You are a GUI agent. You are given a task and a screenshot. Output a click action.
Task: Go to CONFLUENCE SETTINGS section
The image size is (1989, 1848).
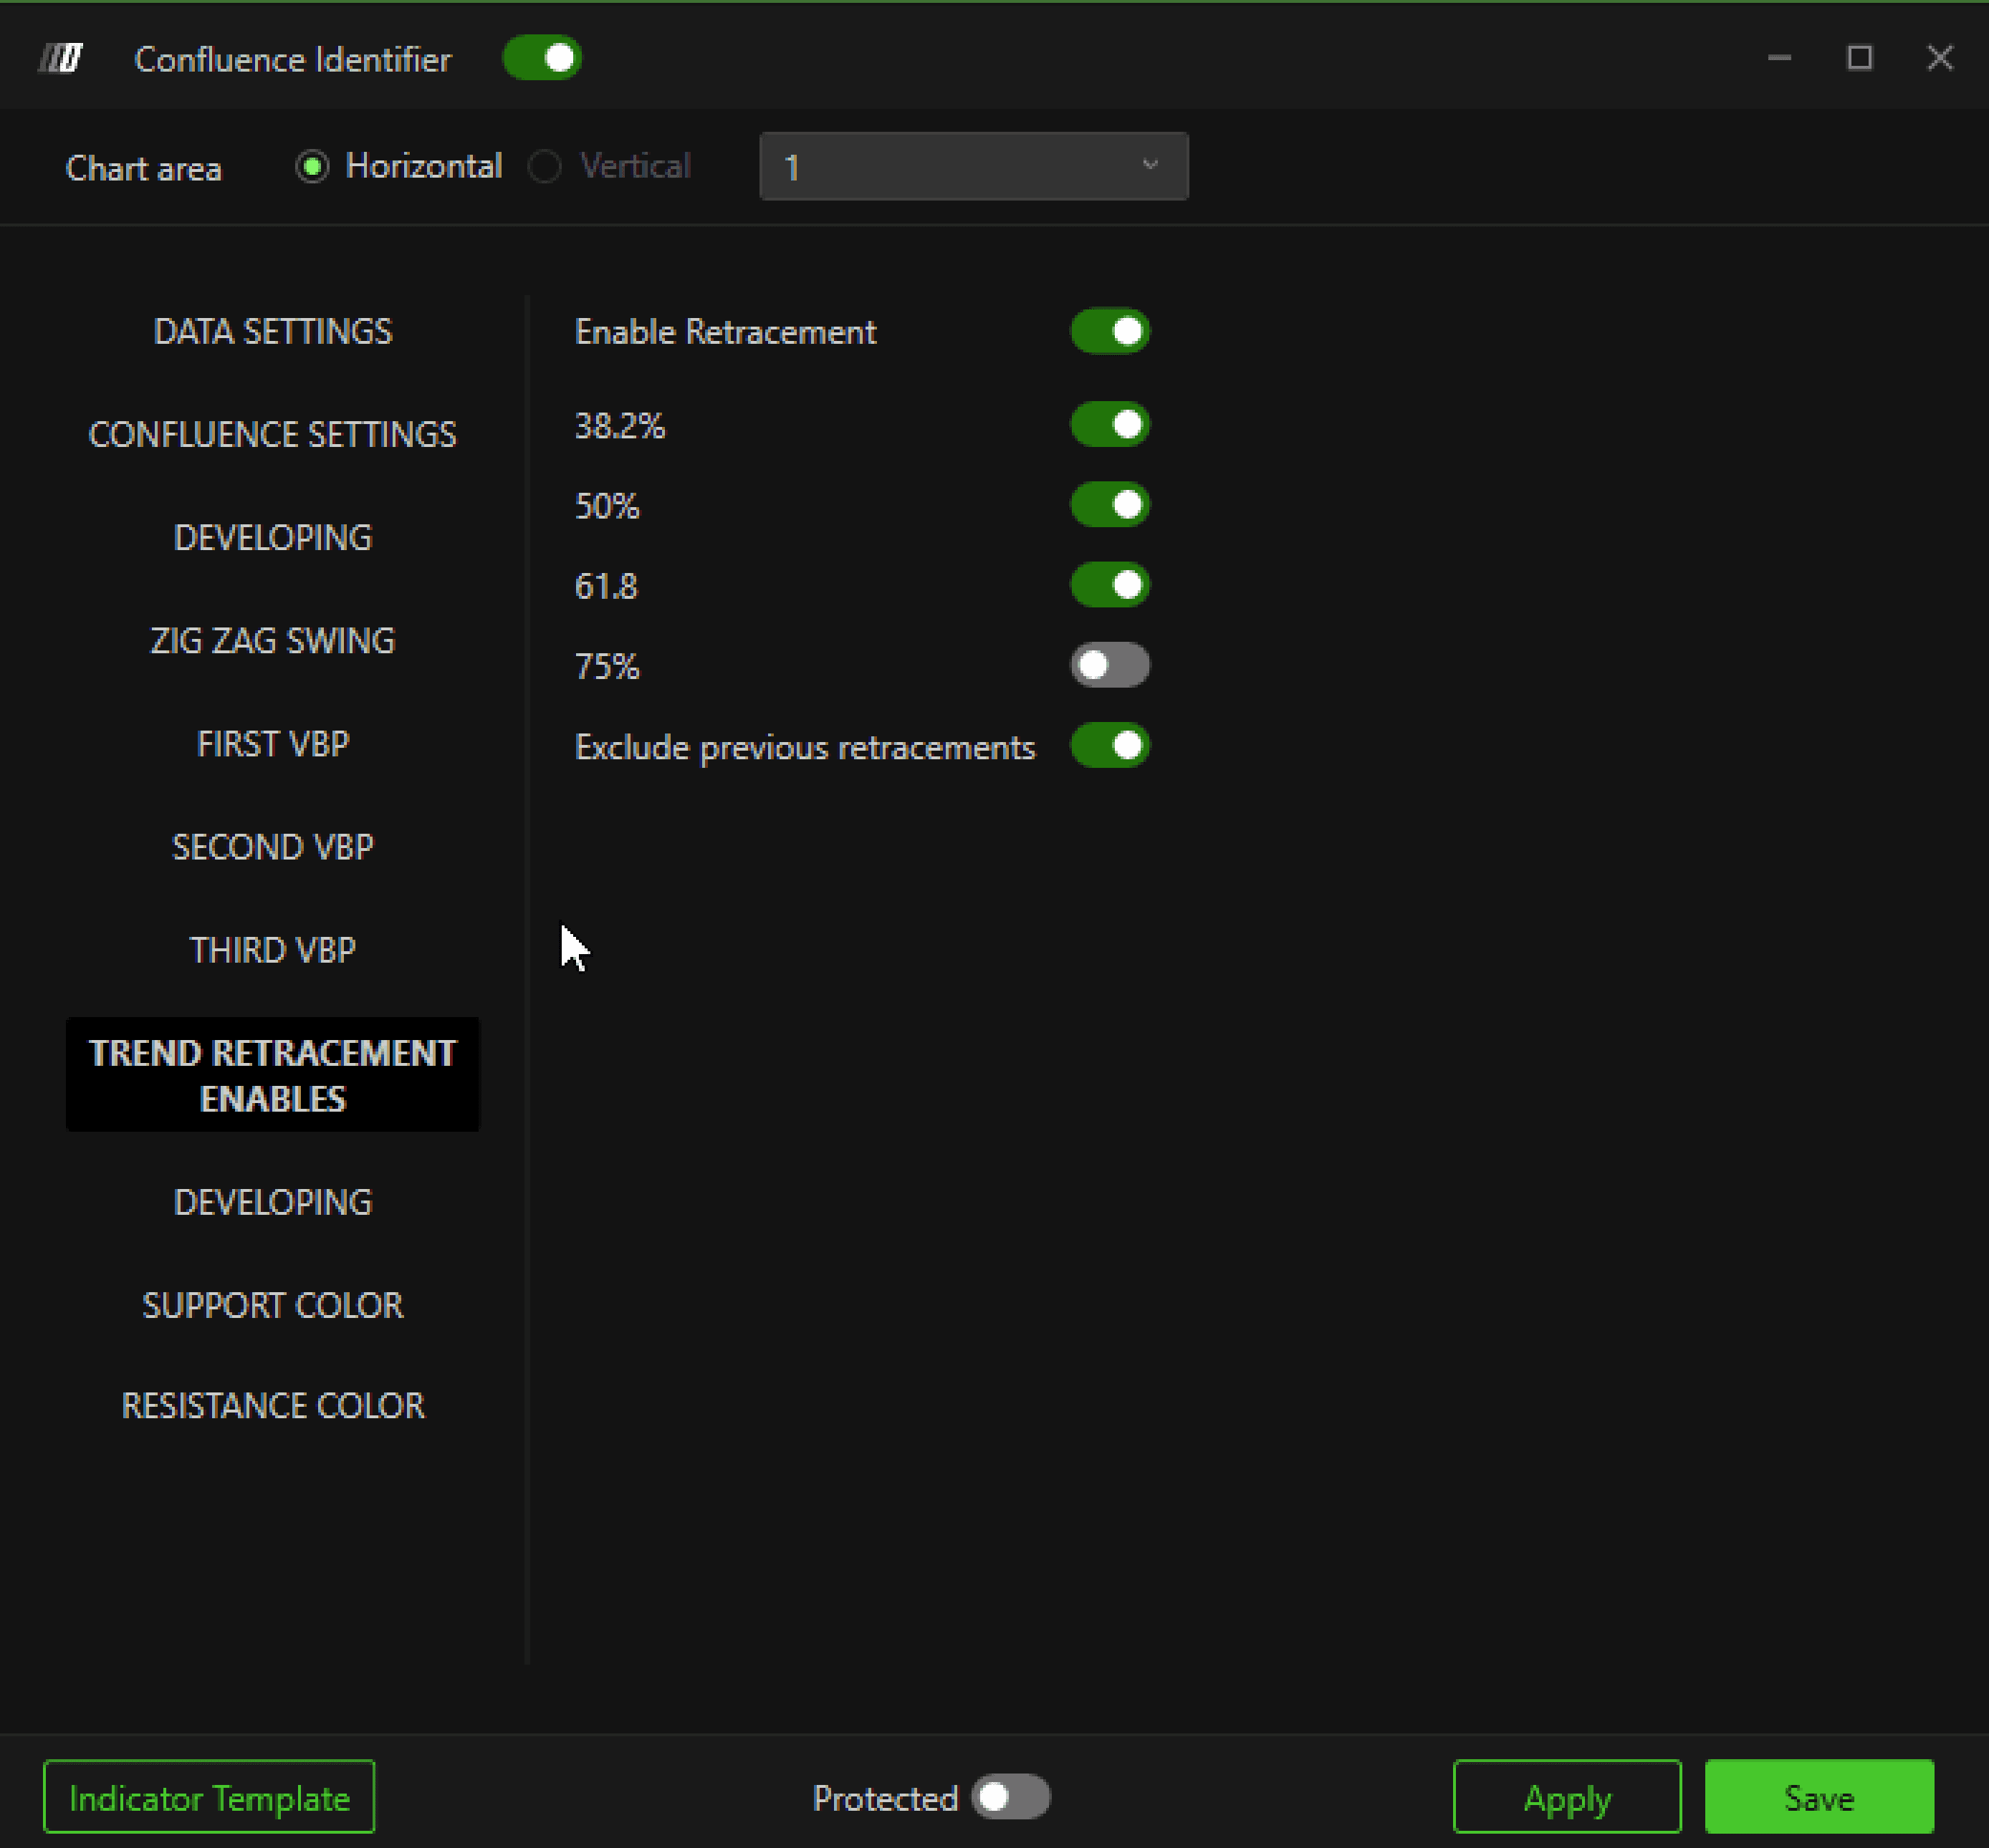point(273,435)
